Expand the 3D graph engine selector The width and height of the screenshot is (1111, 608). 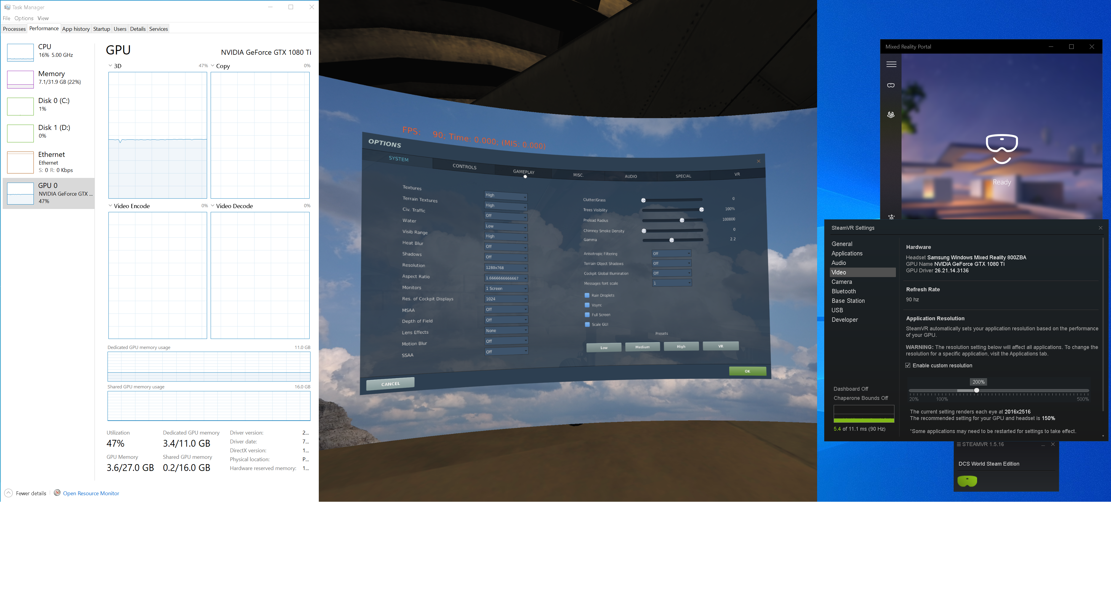pos(111,66)
